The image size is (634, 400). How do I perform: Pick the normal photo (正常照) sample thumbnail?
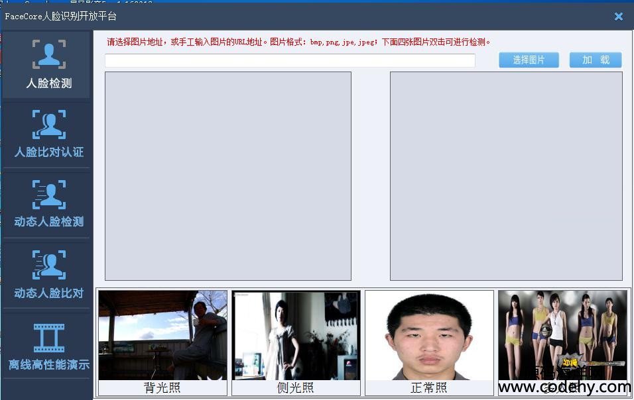click(429, 334)
